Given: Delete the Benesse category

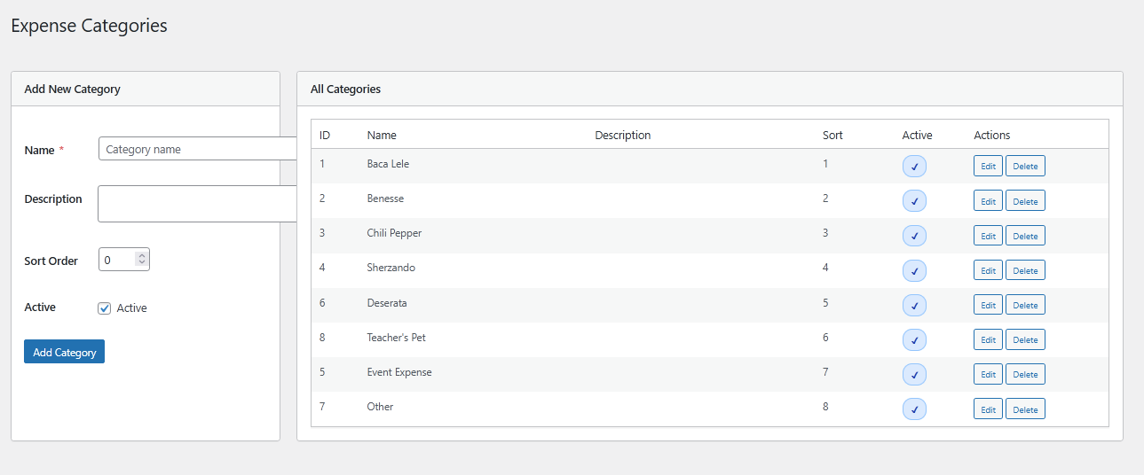Looking at the screenshot, I should click(1024, 201).
